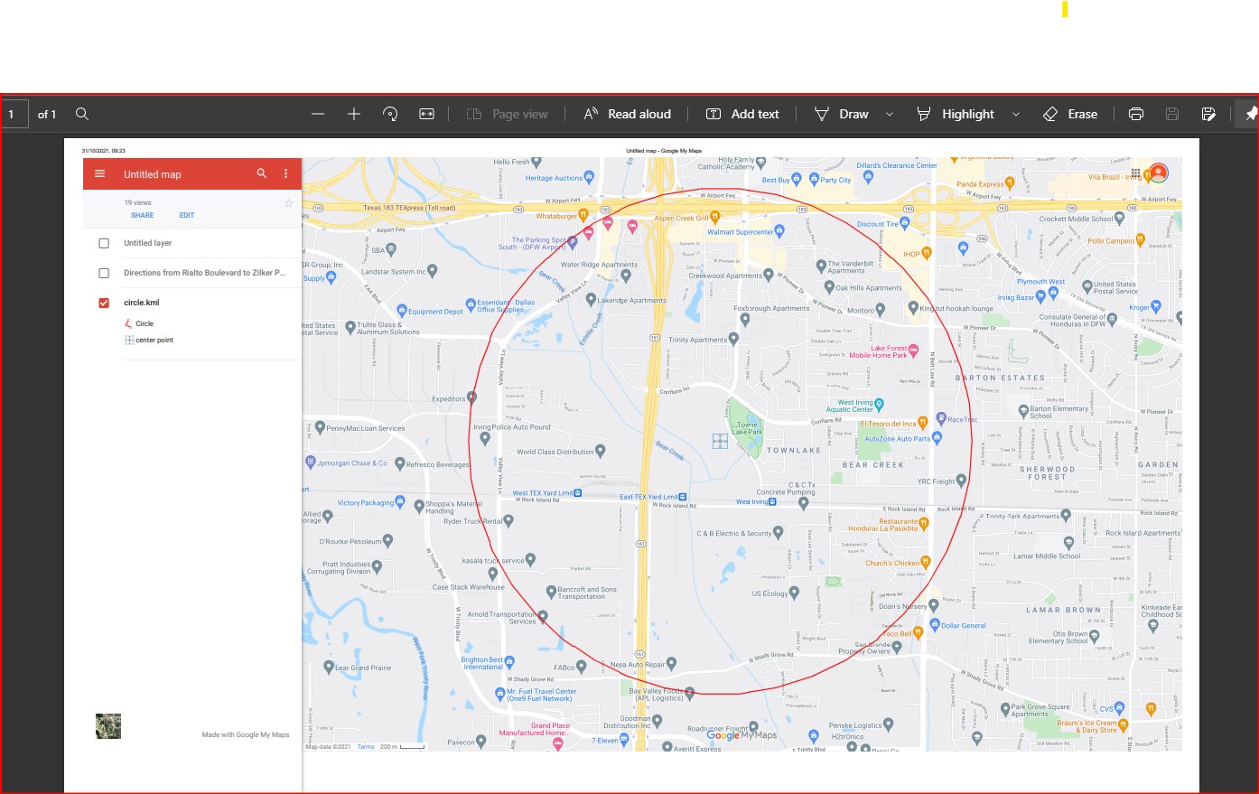
Task: Click the Lakeridge Apartments pin
Action: pos(591,299)
